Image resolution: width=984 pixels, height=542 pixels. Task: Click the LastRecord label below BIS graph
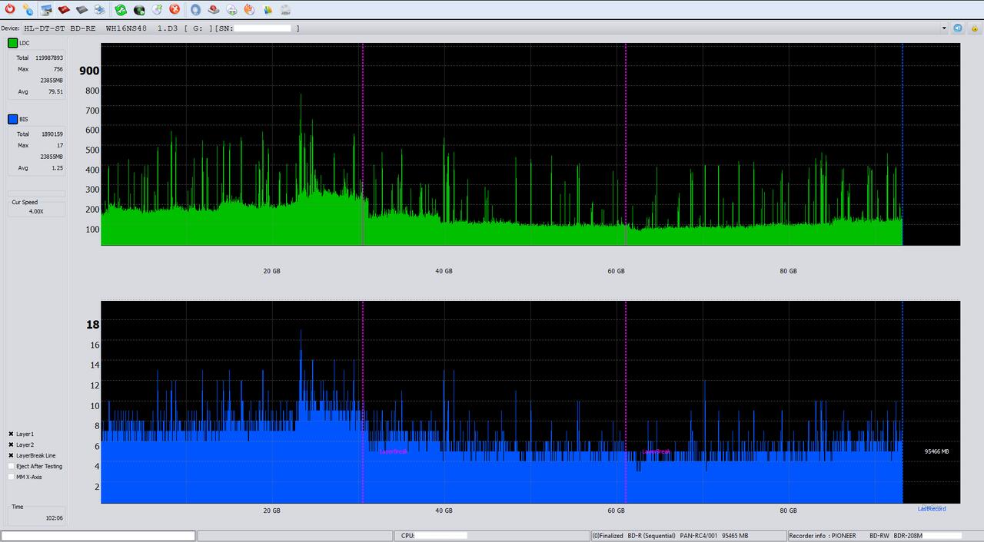pyautogui.click(x=932, y=509)
